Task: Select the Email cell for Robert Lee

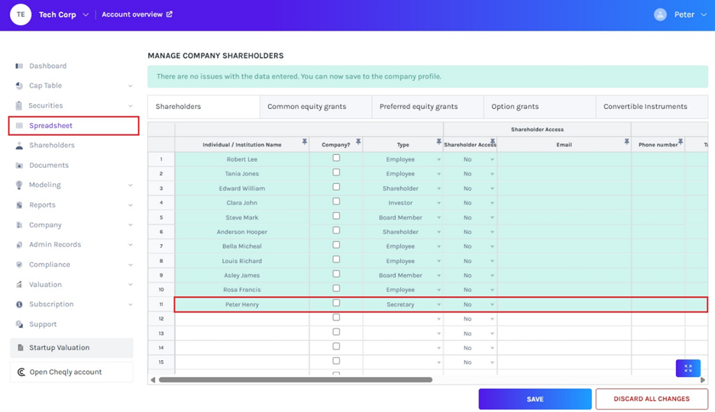Action: (x=564, y=159)
